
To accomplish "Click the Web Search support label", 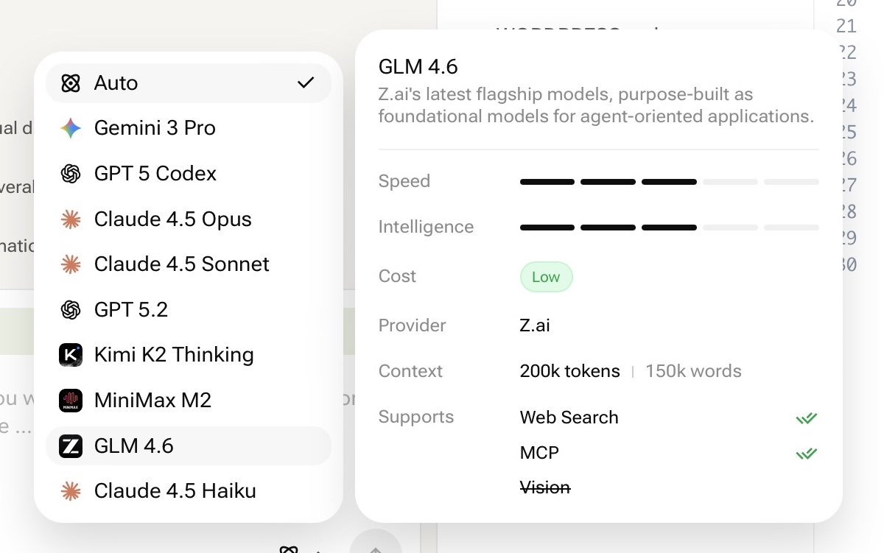I will tap(569, 418).
